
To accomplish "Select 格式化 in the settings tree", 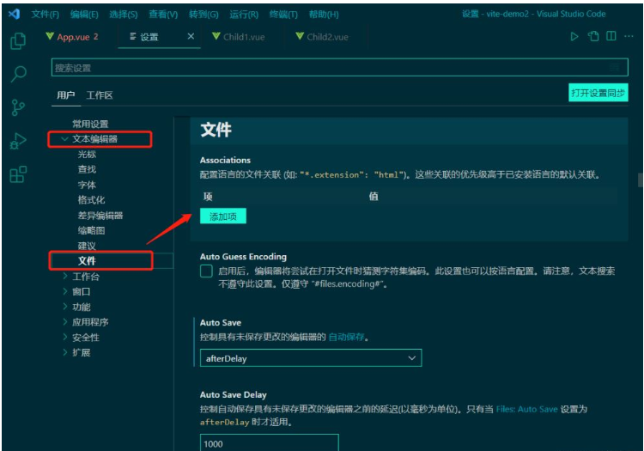I will click(91, 200).
